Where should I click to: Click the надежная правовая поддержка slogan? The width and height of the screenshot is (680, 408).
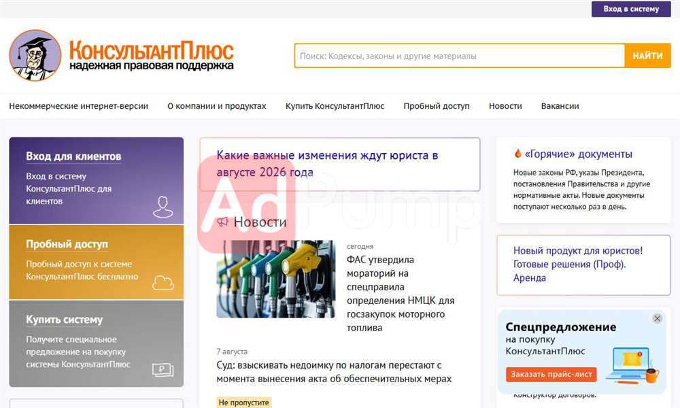[152, 65]
